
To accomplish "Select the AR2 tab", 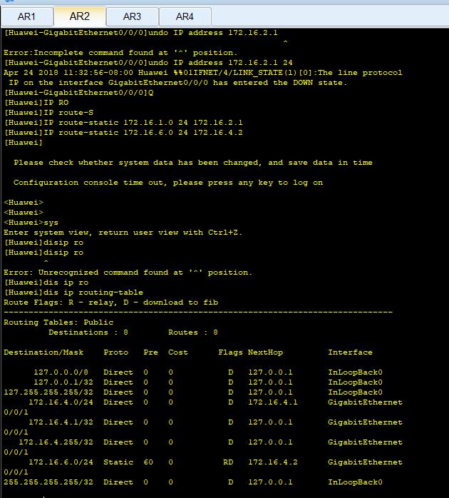I will coord(80,16).
